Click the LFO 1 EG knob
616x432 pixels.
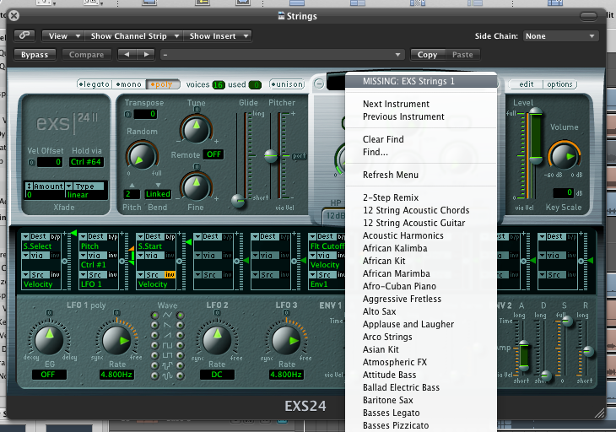click(x=49, y=339)
